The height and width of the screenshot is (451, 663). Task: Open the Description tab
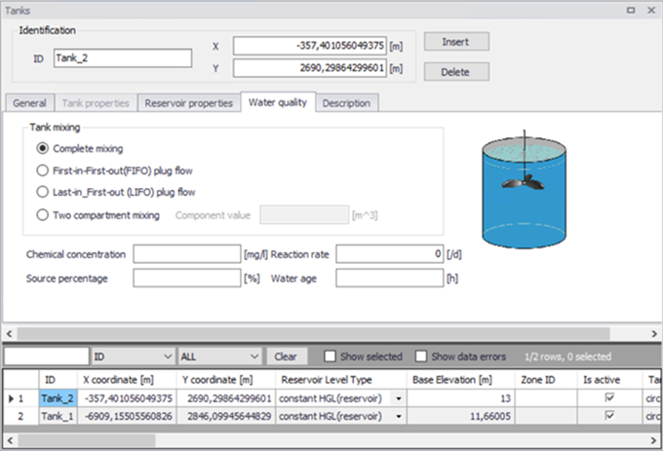(x=346, y=103)
